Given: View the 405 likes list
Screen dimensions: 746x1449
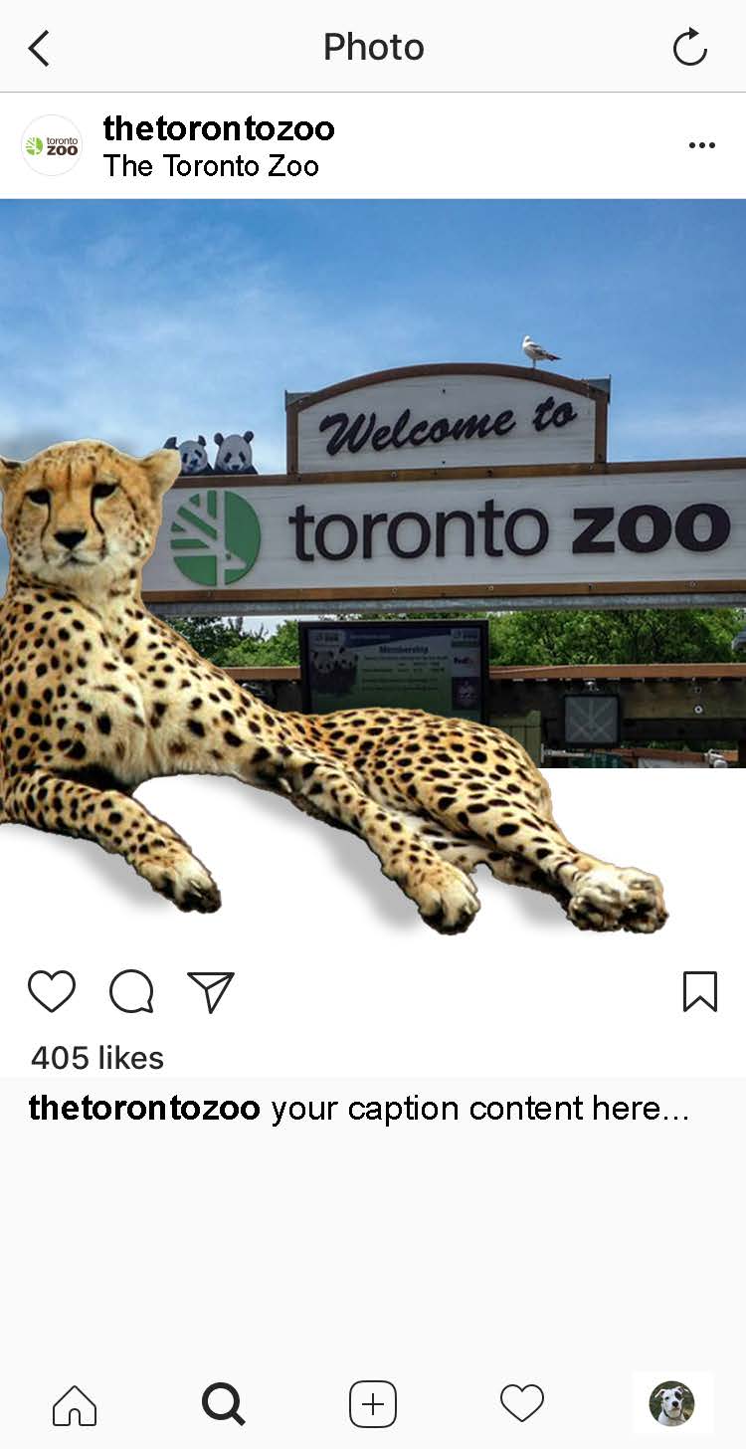Looking at the screenshot, I should coord(97,1057).
